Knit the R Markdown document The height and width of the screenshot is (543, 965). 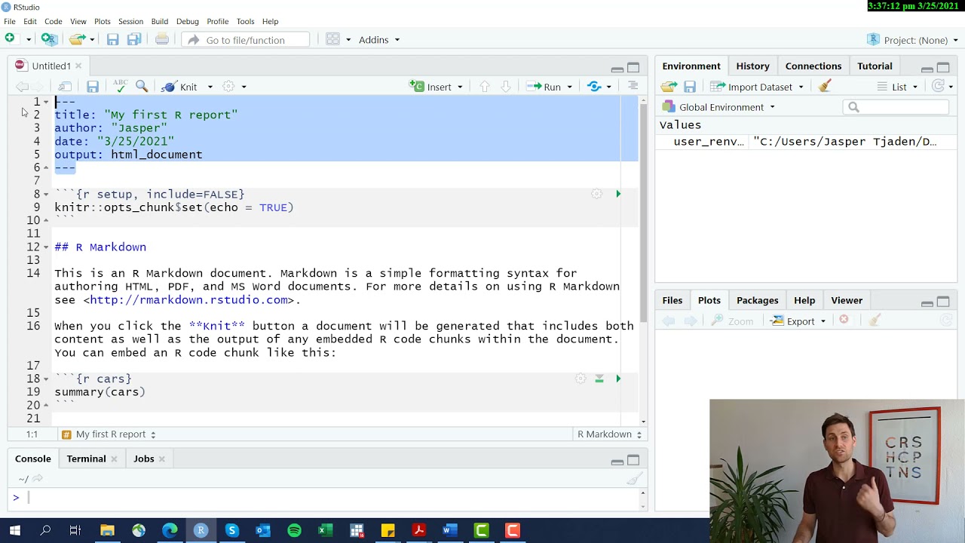tap(179, 87)
